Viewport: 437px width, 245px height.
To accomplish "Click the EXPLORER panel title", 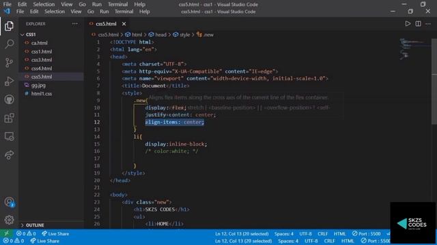I will tap(36, 24).
